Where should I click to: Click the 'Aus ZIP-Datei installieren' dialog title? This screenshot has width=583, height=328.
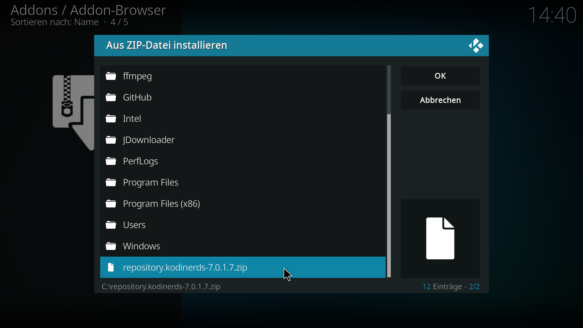pyautogui.click(x=167, y=46)
